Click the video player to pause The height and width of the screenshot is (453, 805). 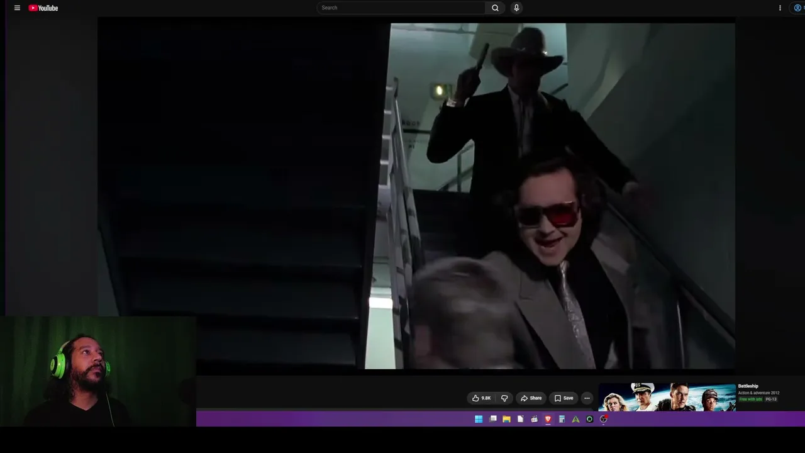(416, 196)
